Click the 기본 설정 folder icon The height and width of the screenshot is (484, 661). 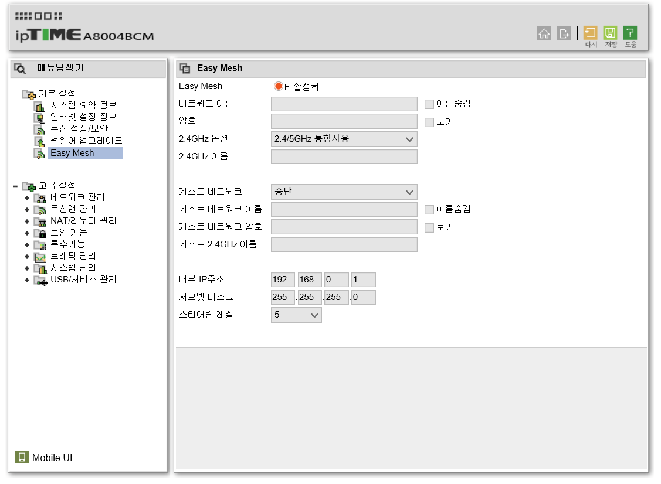29,94
